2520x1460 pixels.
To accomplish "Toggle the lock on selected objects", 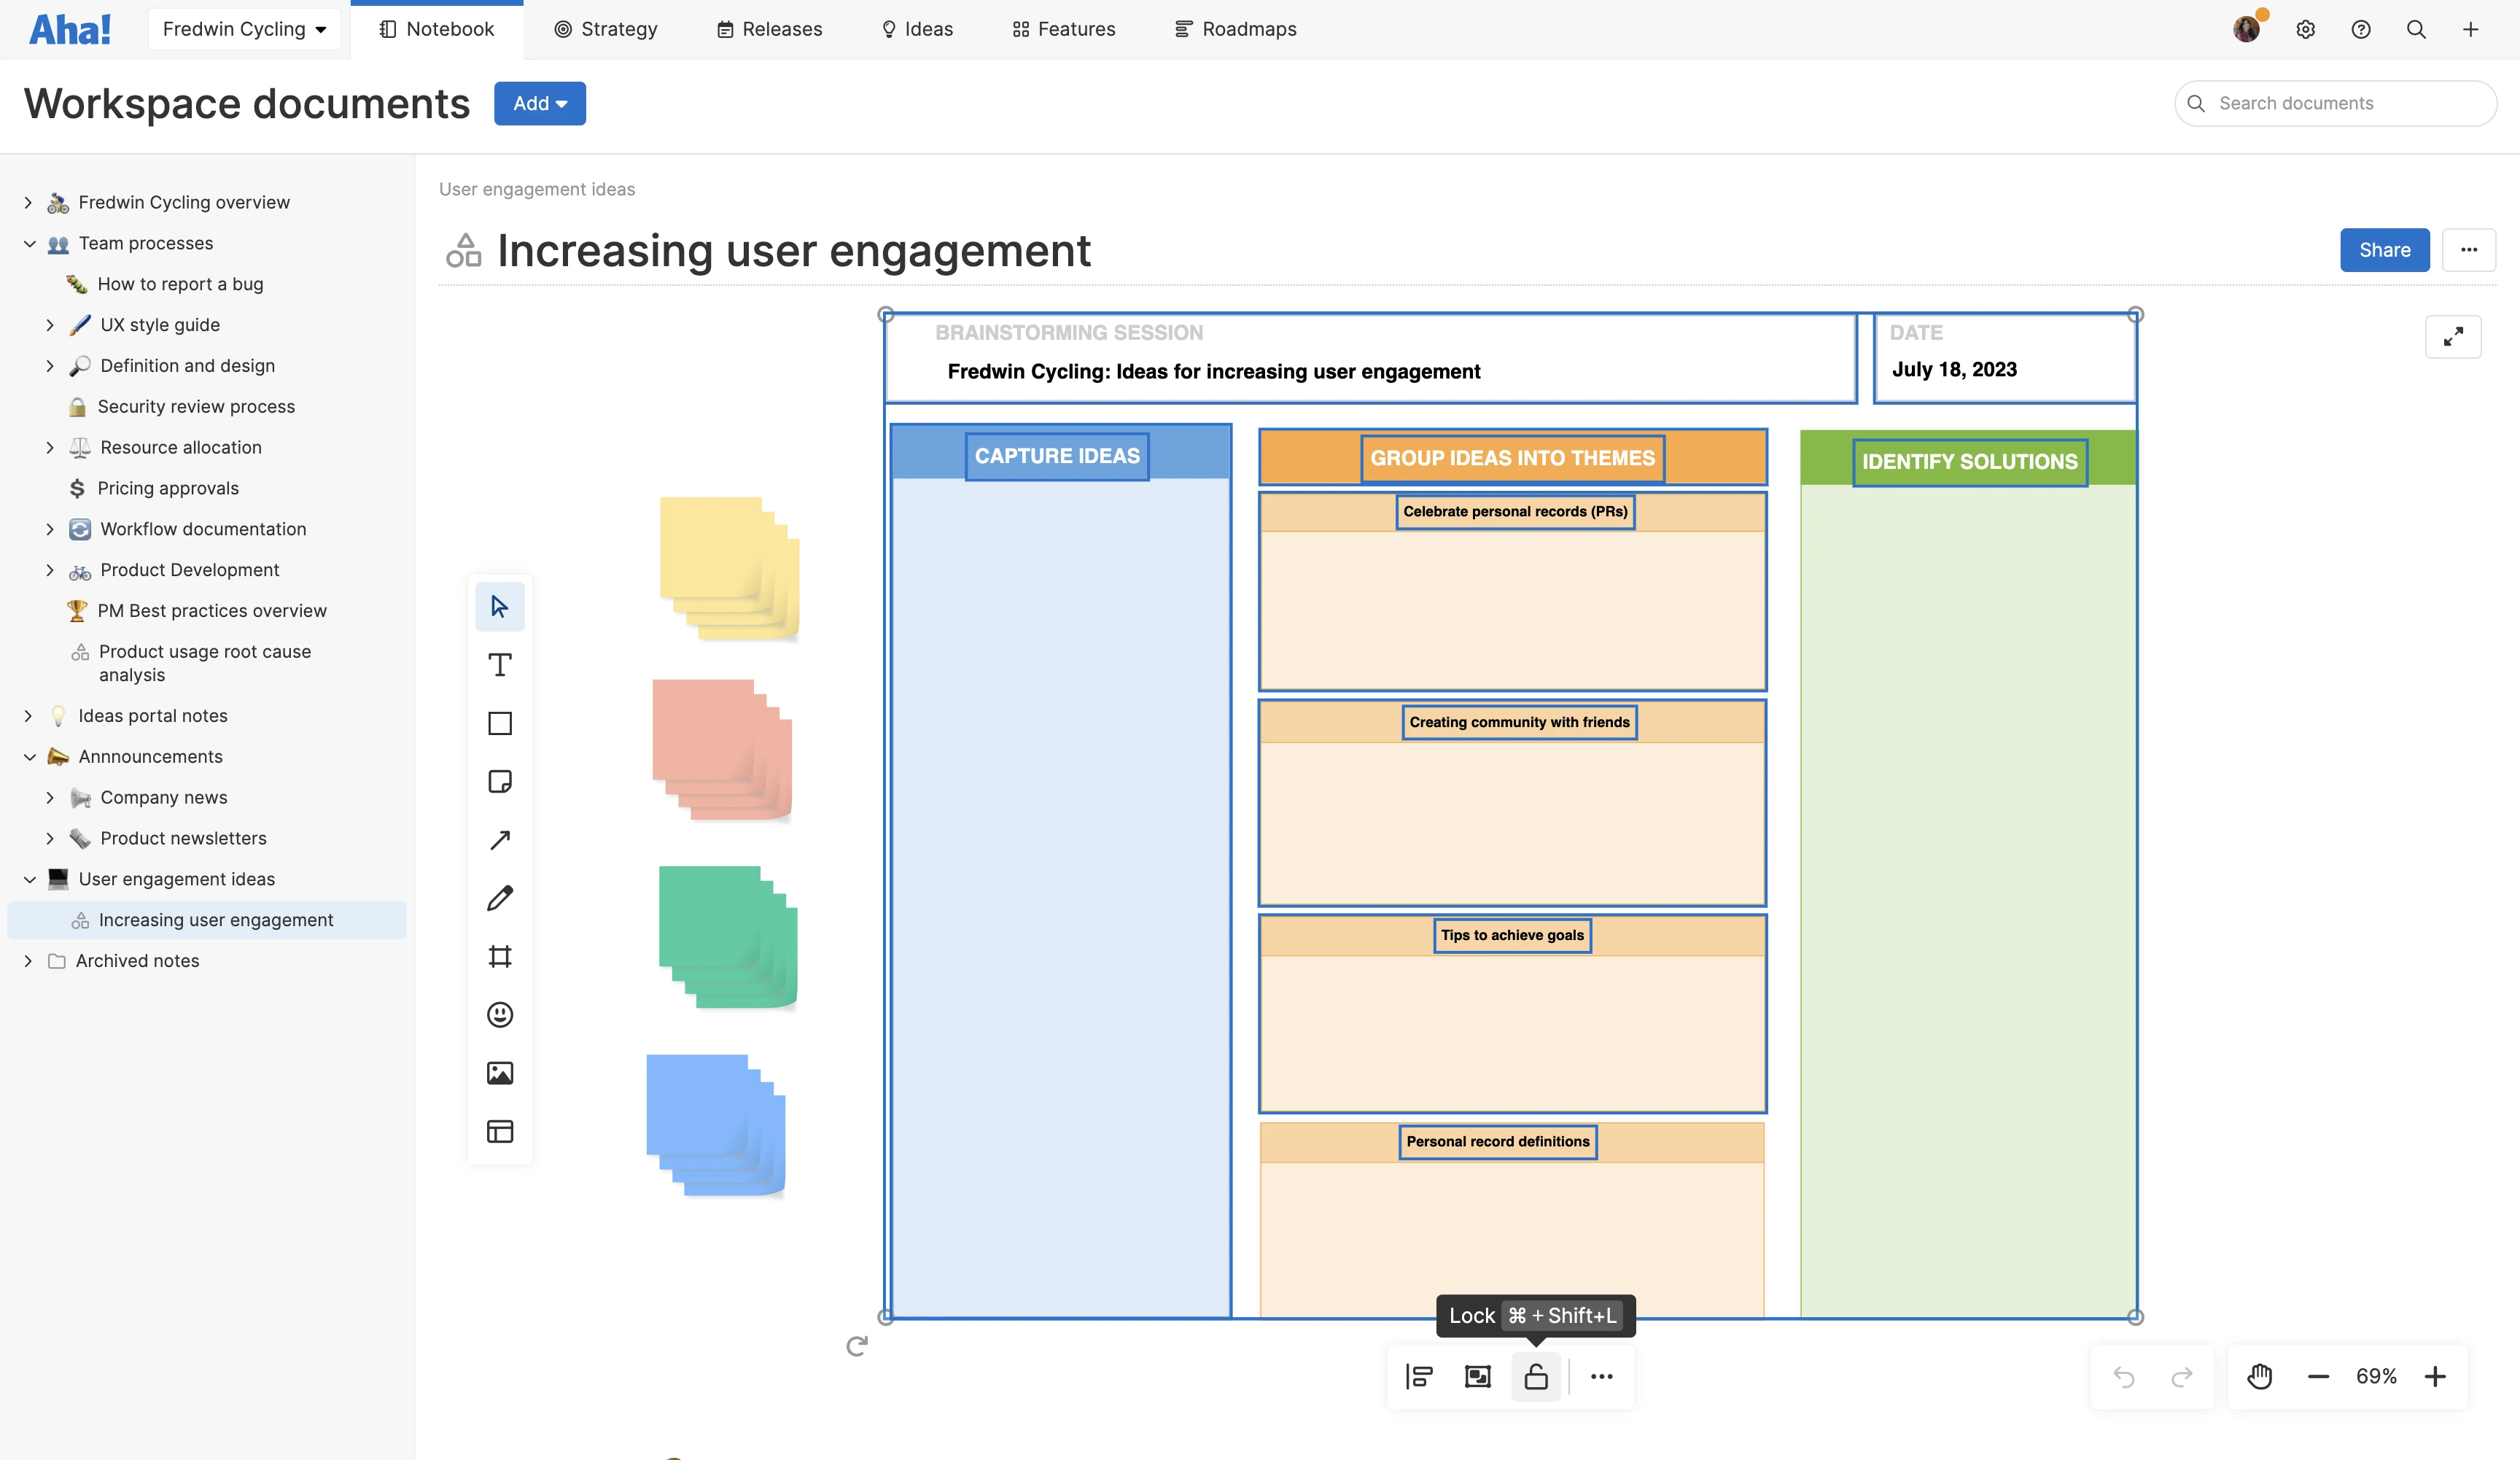I will (1535, 1377).
